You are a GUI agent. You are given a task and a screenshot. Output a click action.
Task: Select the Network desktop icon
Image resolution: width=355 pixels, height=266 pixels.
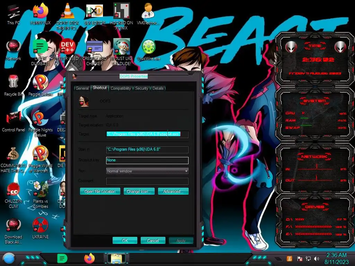pos(14,50)
